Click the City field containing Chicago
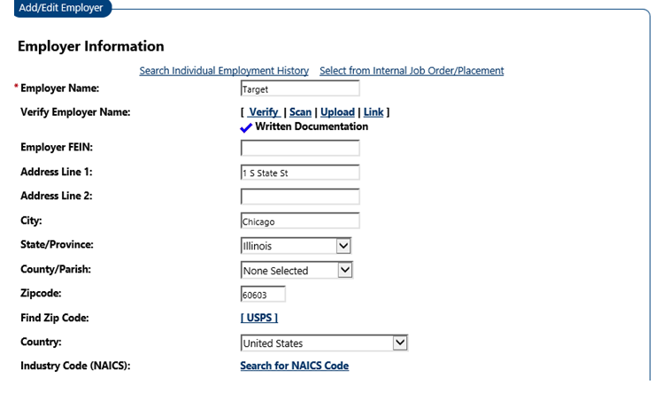The image size is (662, 400). pos(300,221)
